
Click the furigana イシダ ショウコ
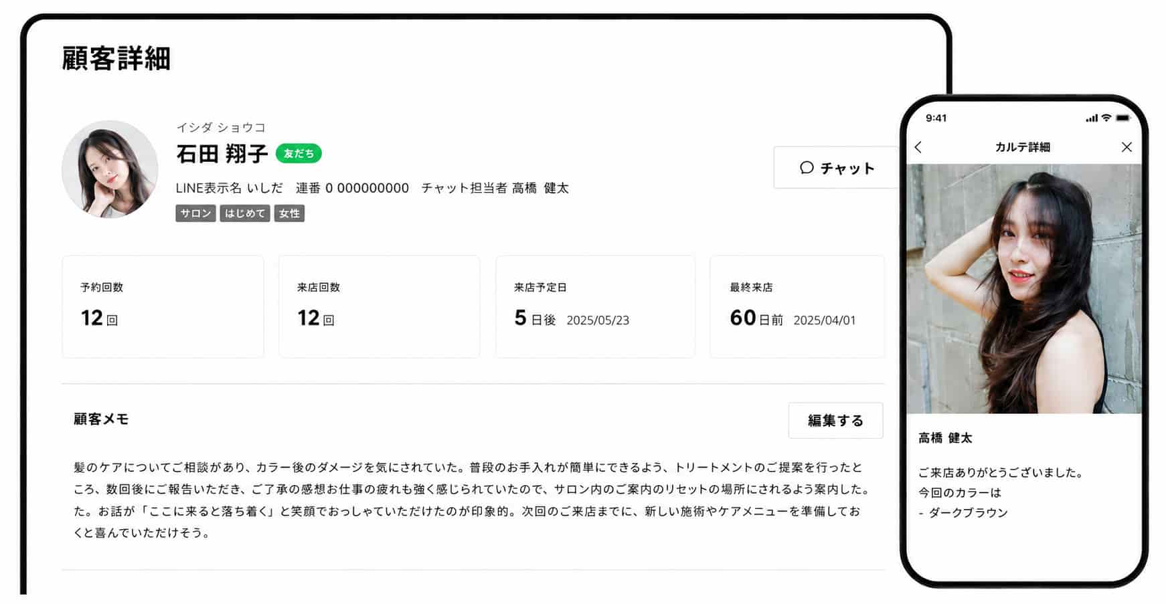click(221, 127)
